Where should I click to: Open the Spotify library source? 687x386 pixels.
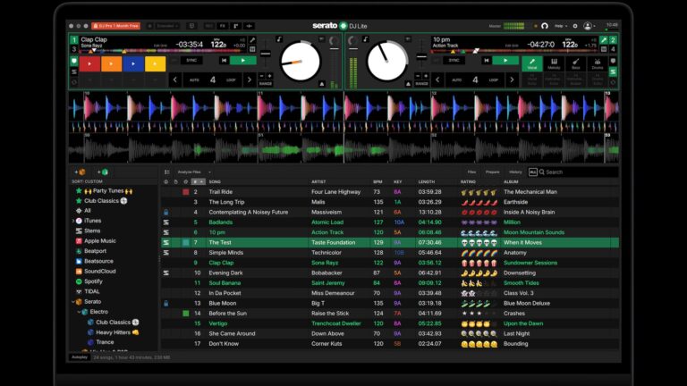tap(94, 281)
